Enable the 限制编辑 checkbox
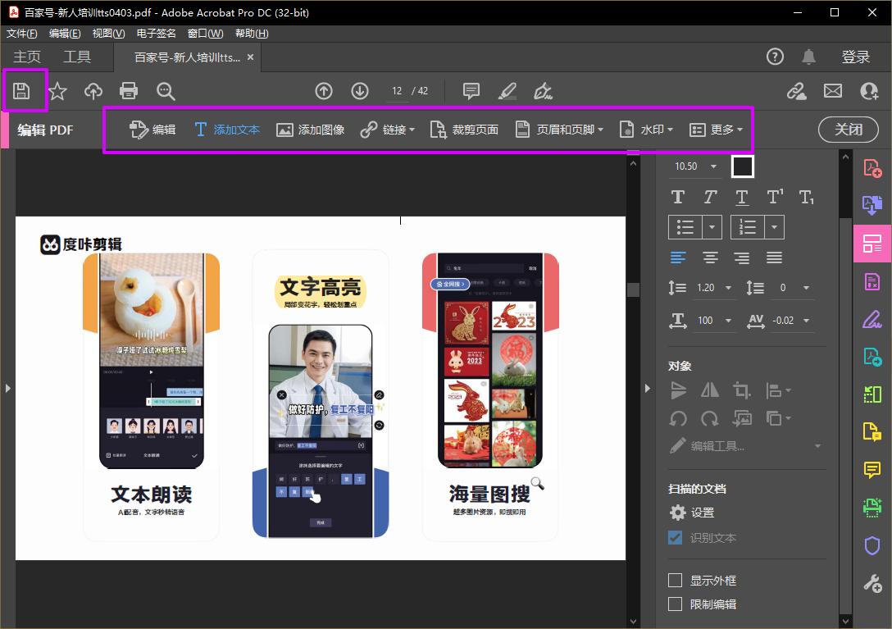Screen dimensions: 892x629 click(676, 604)
